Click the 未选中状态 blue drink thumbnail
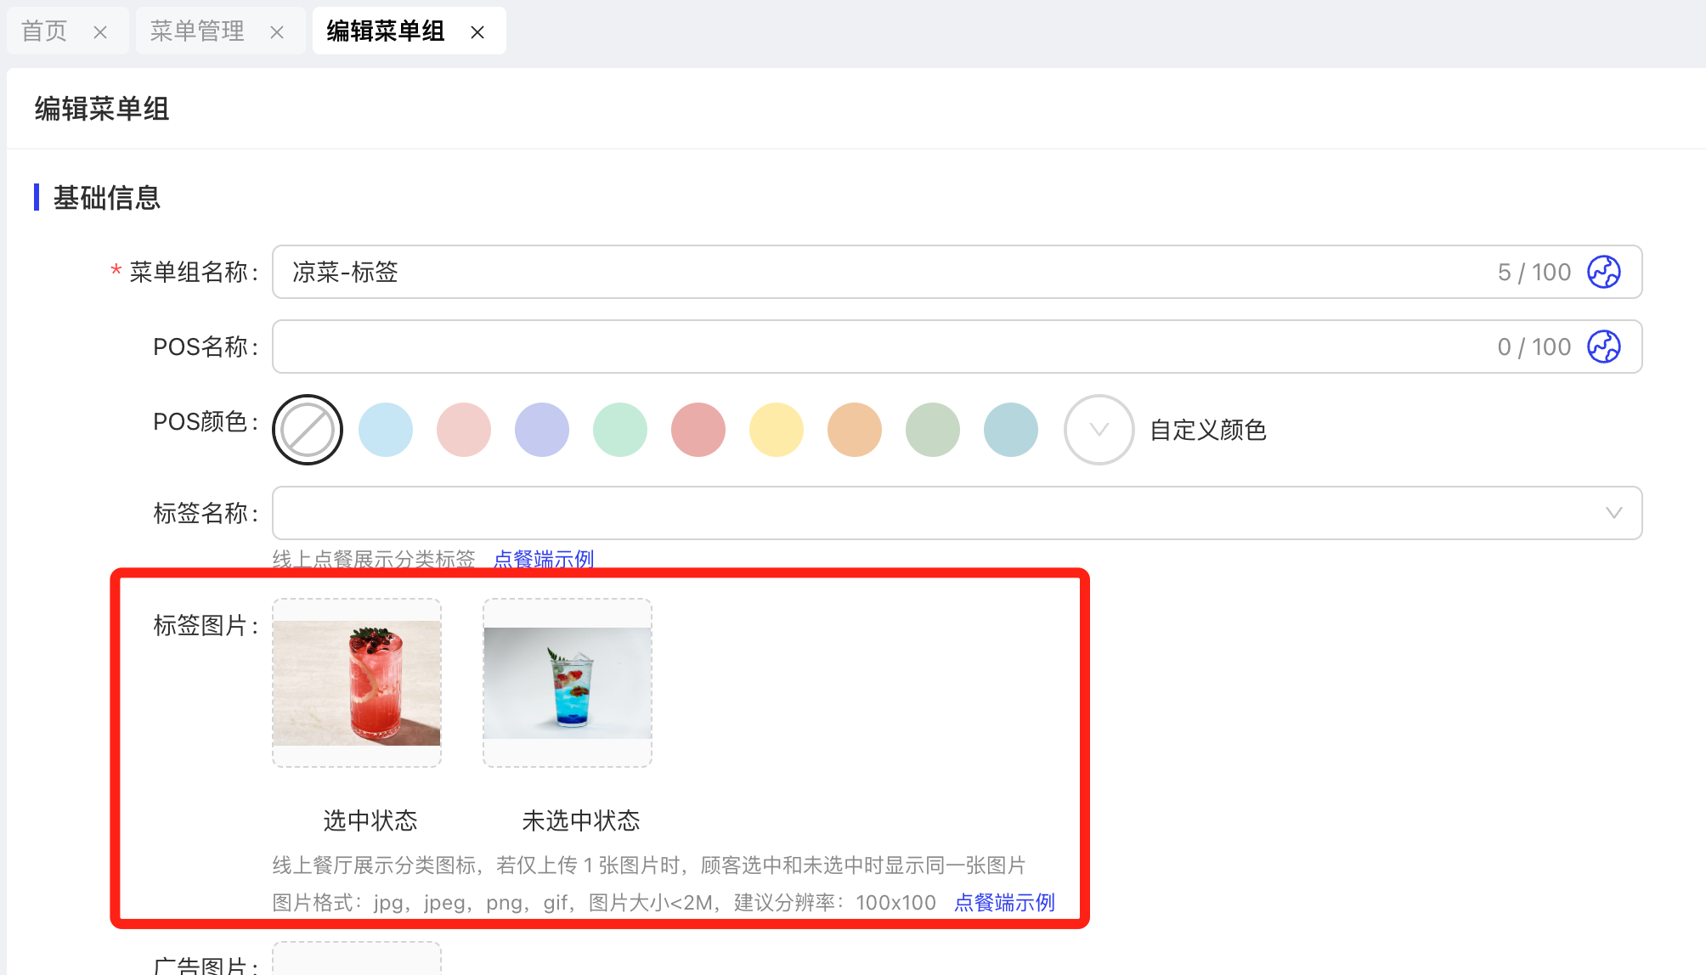The height and width of the screenshot is (975, 1706). (x=568, y=683)
